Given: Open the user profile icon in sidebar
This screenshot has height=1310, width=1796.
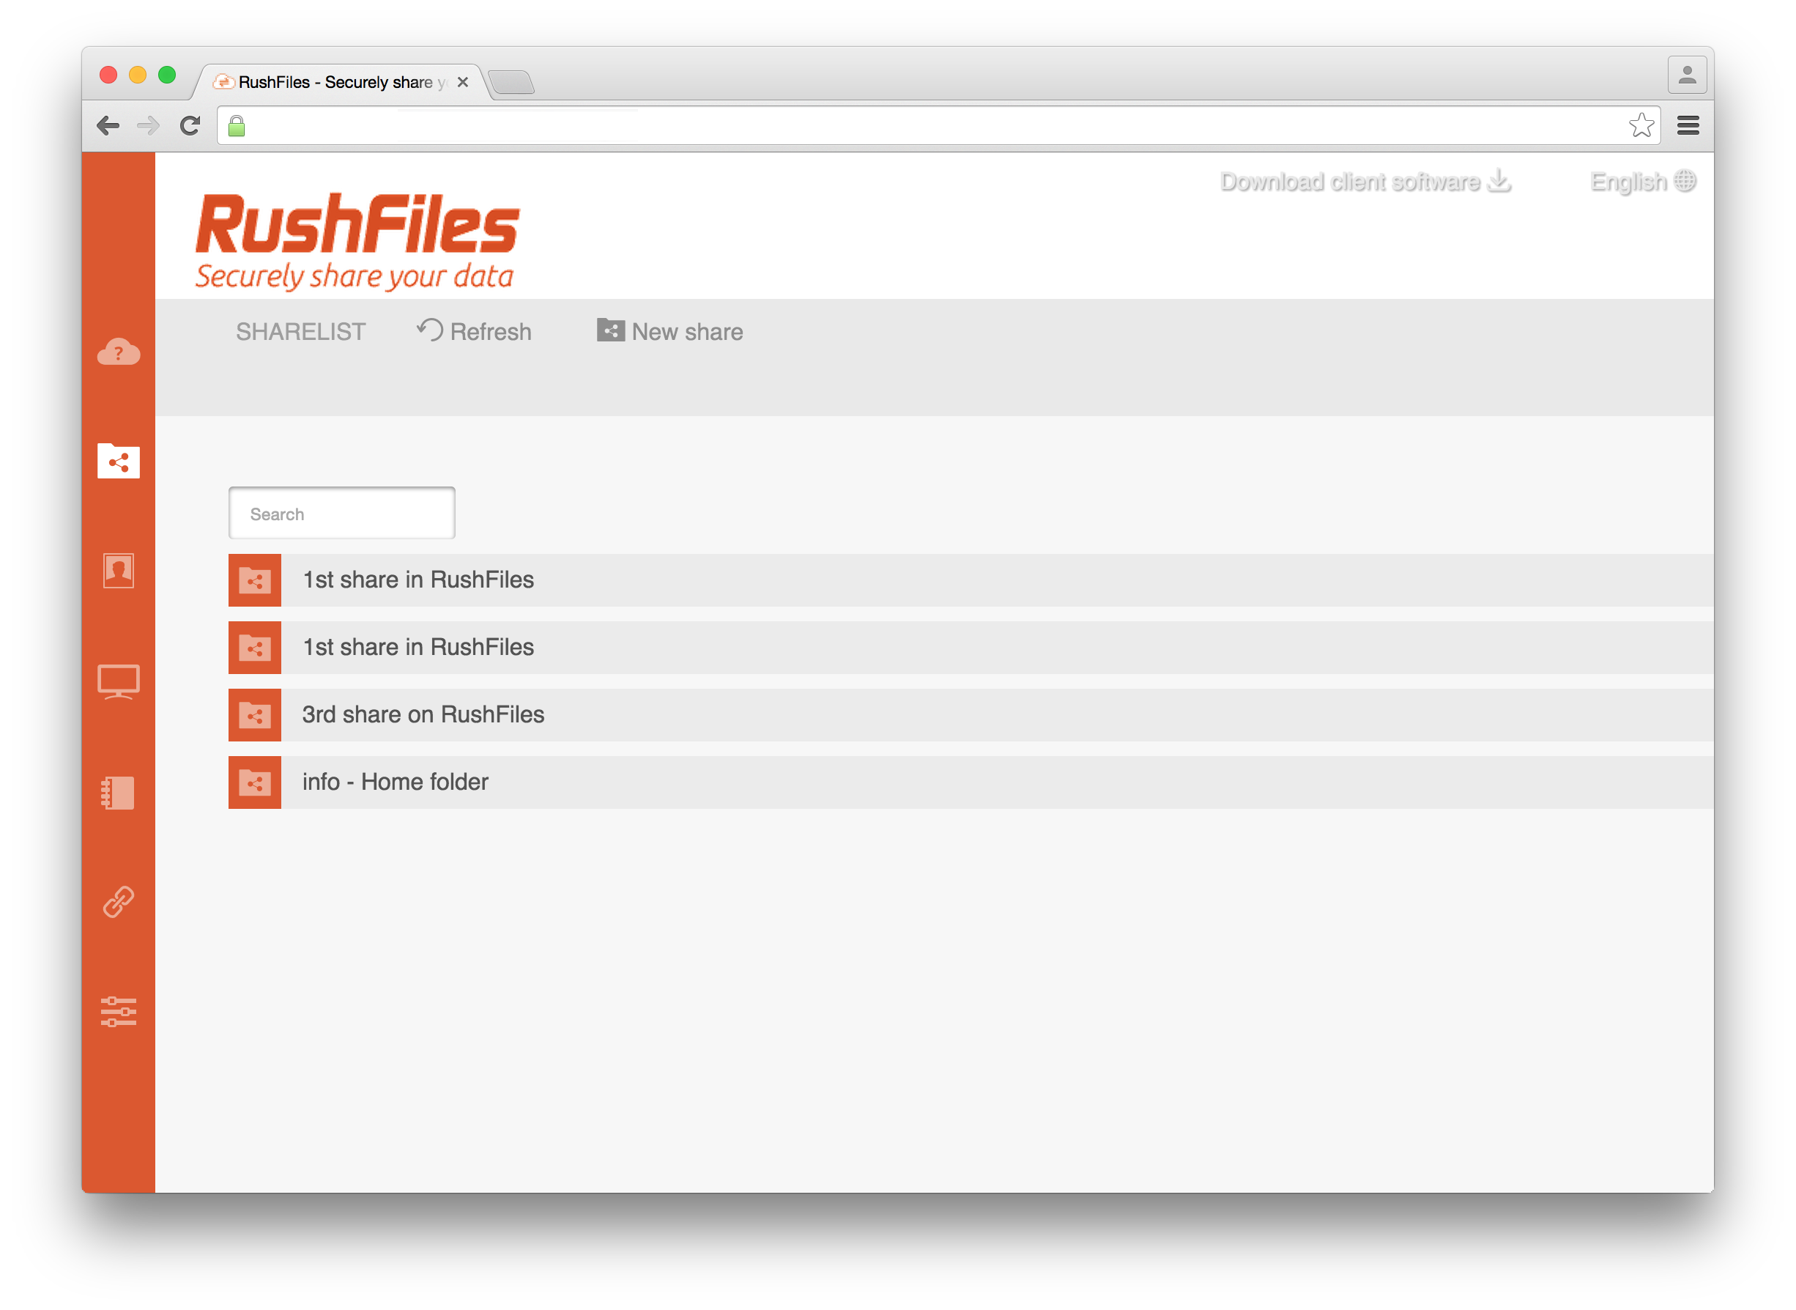Looking at the screenshot, I should point(118,570).
